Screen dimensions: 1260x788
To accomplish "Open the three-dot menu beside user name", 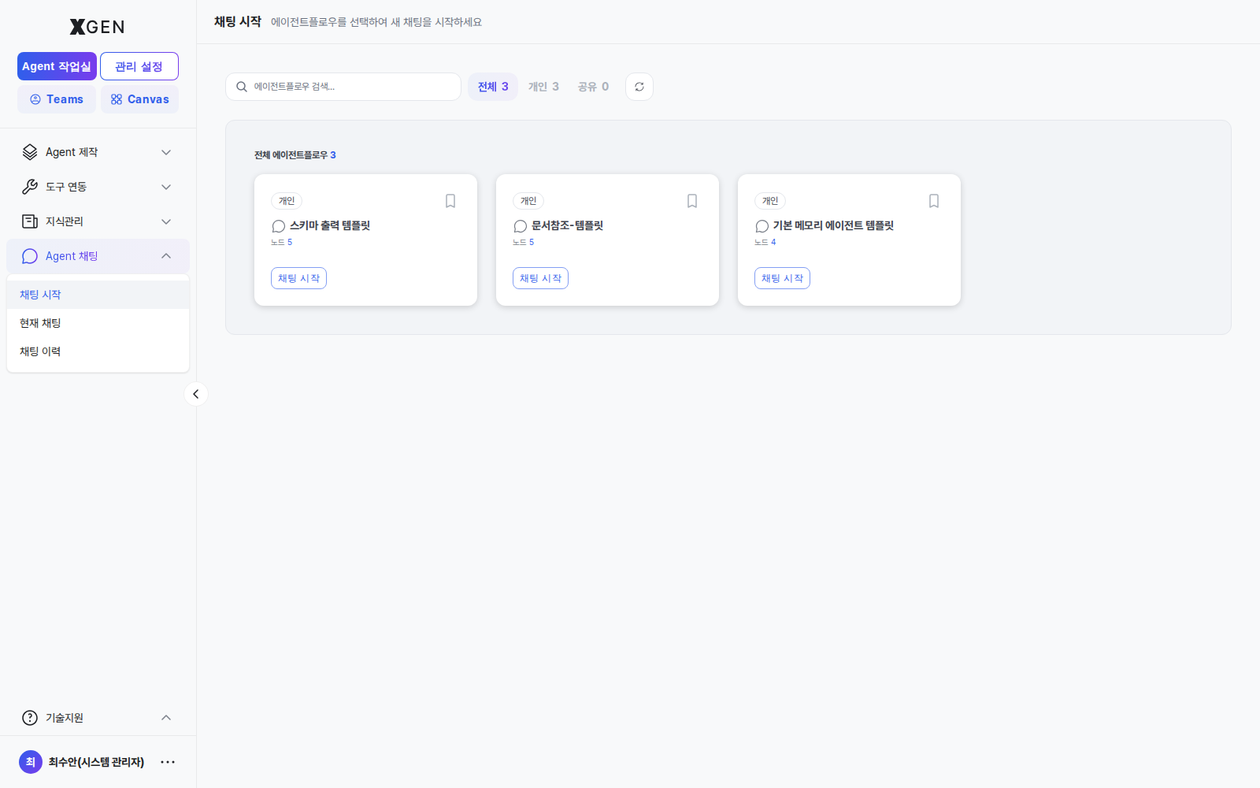I will coord(168,762).
